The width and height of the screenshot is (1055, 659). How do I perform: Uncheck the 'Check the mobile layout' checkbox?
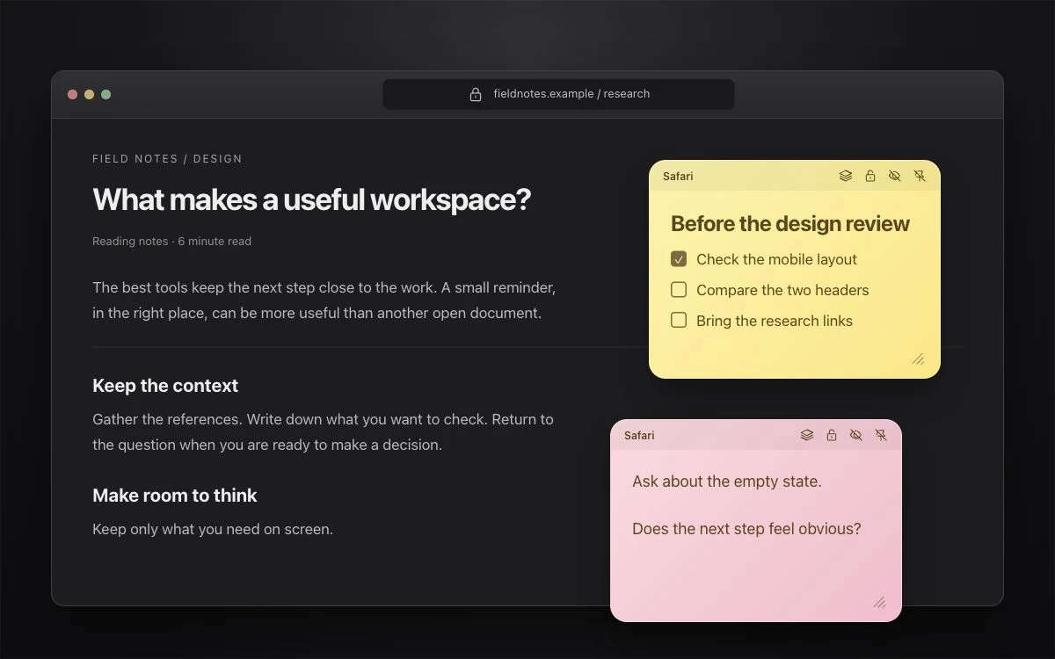679,259
